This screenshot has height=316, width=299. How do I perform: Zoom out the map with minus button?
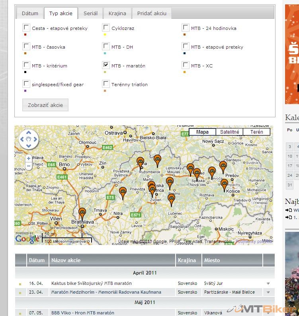pos(29,166)
